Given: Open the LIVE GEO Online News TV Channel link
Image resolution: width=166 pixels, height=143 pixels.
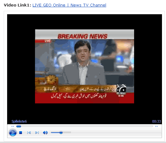Looking at the screenshot, I should (69, 5).
